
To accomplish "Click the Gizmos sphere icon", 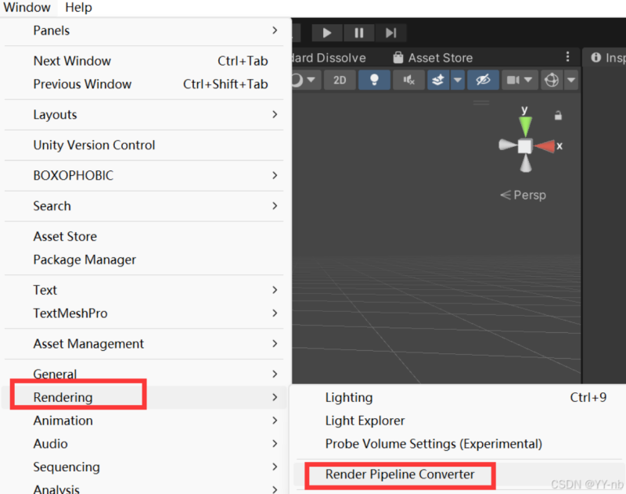I will pos(552,80).
